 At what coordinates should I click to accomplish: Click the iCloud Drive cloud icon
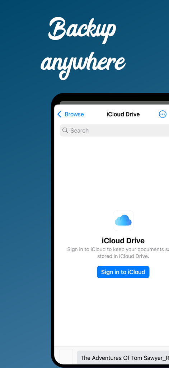tap(123, 221)
